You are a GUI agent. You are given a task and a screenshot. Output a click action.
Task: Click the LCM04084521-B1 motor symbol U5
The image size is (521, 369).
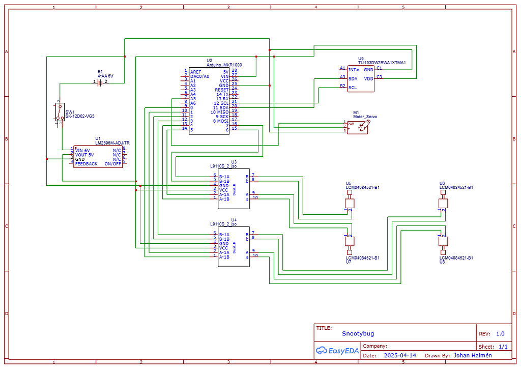click(x=349, y=203)
